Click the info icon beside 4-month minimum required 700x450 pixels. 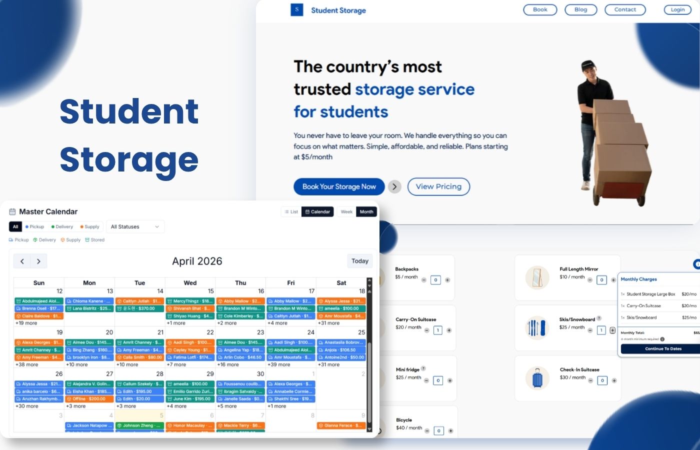(x=662, y=339)
